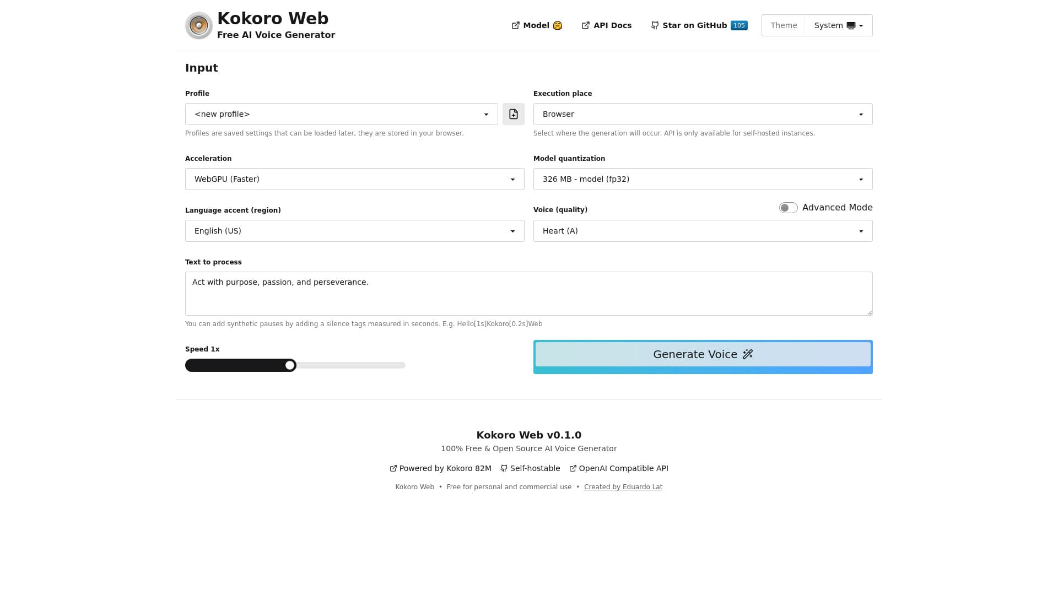Click the Kokoro Web speaker logo
This screenshot has height=595, width=1058.
tap(198, 25)
